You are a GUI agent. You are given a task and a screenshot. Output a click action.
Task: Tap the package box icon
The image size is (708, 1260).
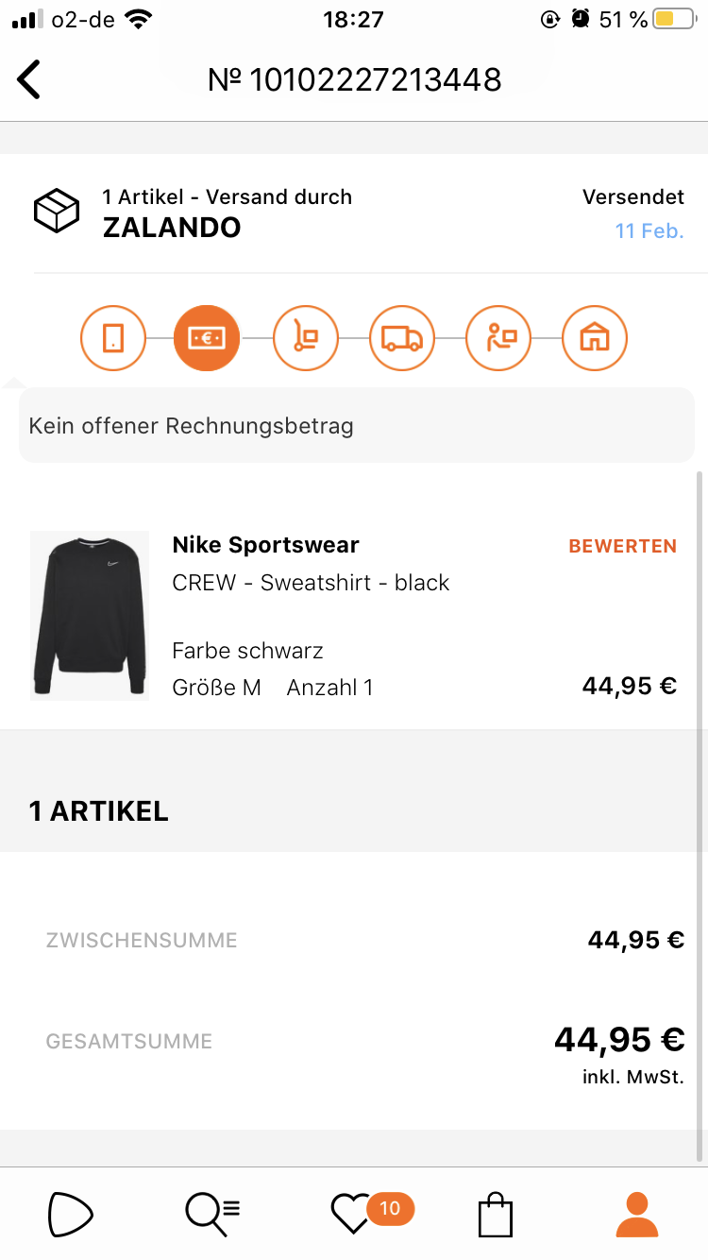click(57, 211)
